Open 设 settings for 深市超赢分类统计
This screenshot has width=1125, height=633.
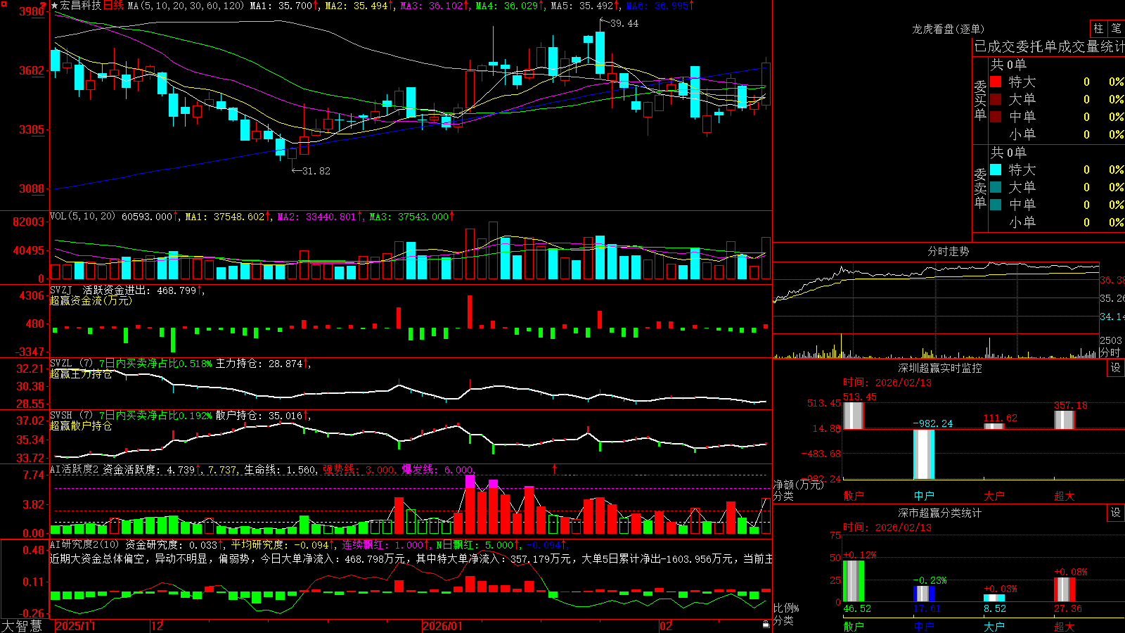[x=1115, y=513]
